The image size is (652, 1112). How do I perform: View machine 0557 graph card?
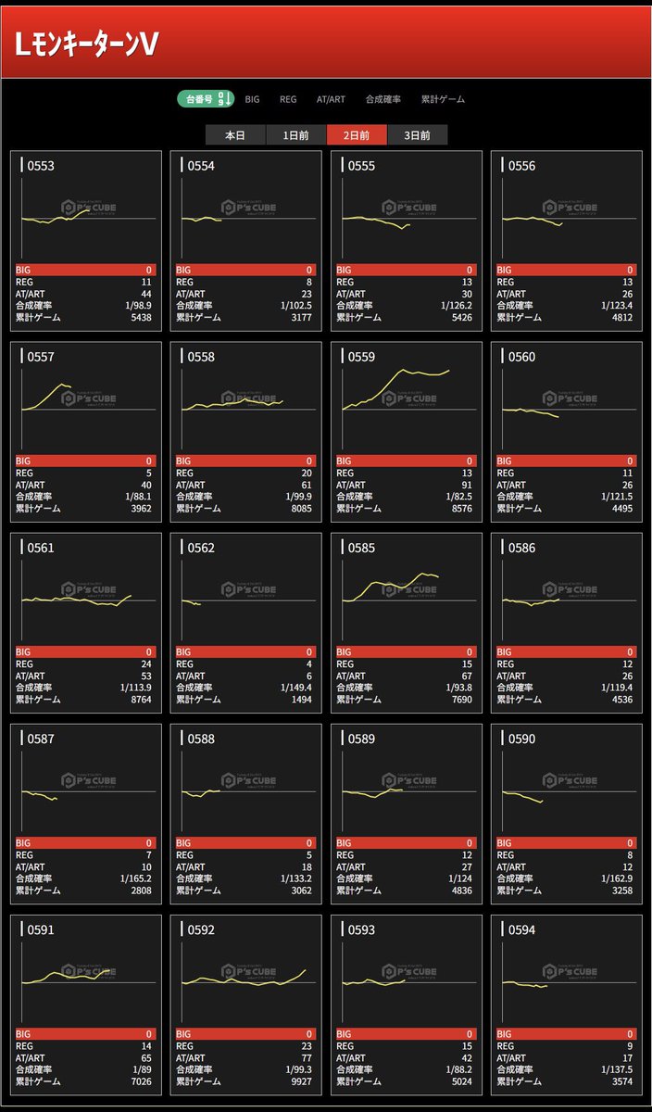click(x=86, y=432)
